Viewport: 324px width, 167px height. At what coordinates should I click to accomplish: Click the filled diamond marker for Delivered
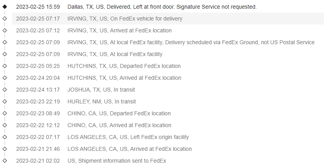tap(5, 7)
